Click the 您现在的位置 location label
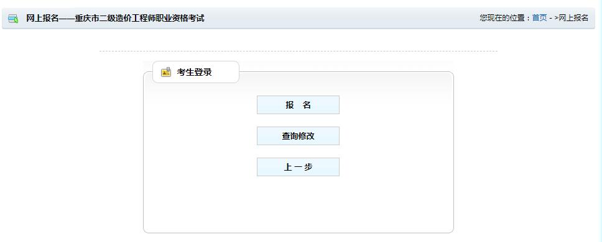This screenshot has width=602, height=242. [x=503, y=18]
